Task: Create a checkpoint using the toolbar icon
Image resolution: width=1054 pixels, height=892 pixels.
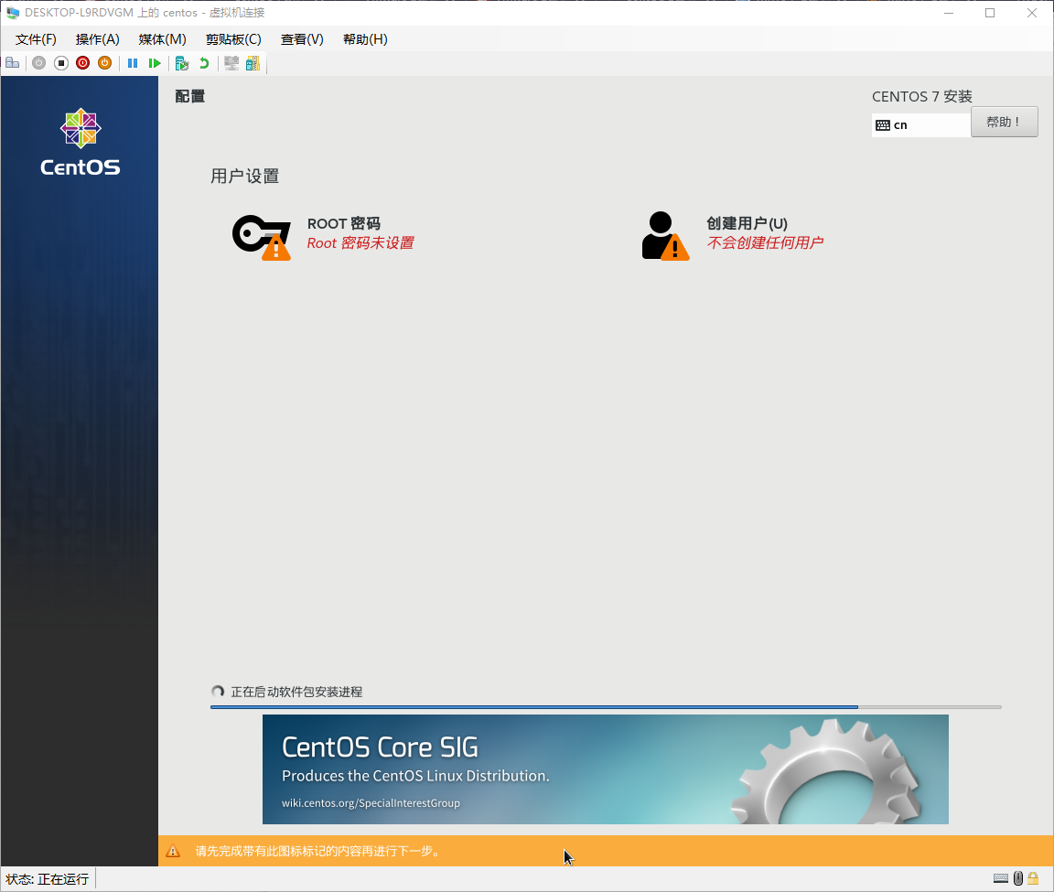Action: click(x=181, y=63)
